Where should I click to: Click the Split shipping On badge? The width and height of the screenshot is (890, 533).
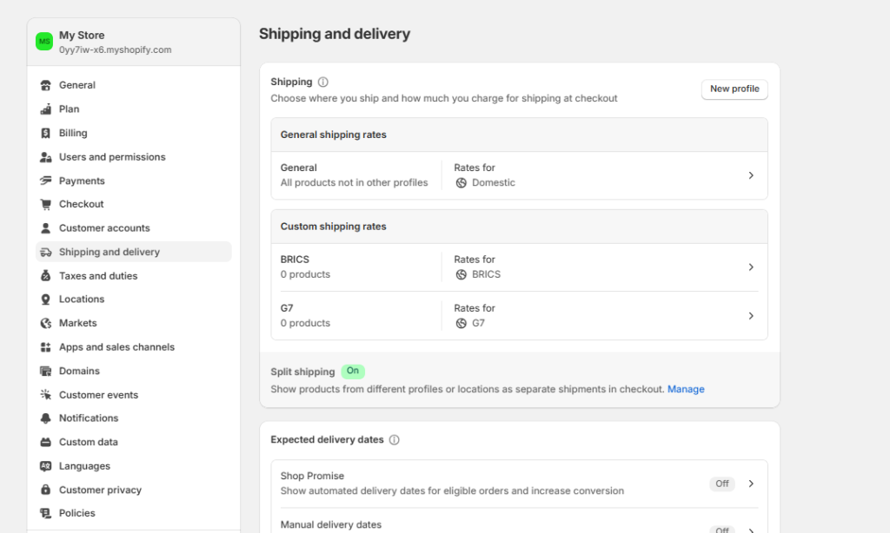(x=353, y=371)
